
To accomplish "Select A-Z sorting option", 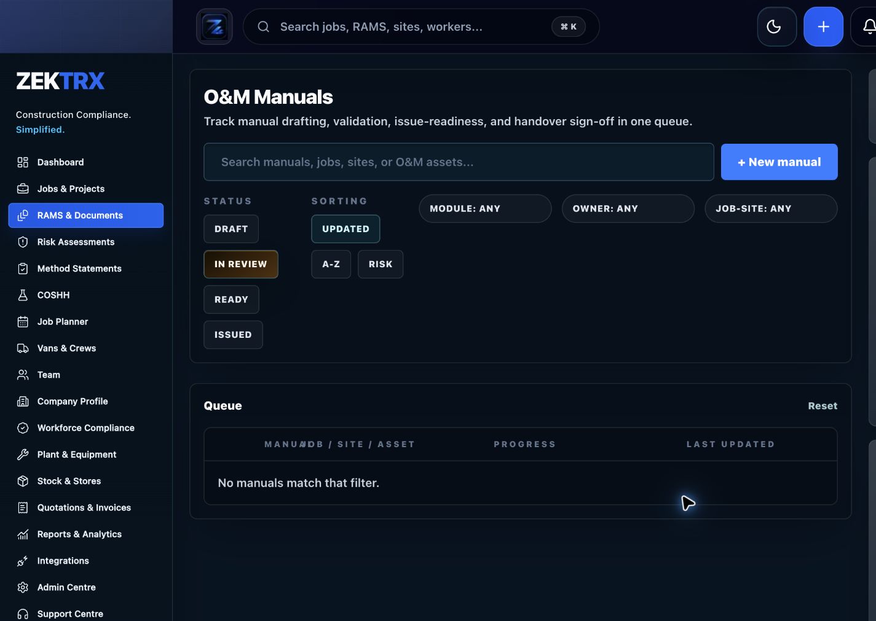I will [331, 264].
